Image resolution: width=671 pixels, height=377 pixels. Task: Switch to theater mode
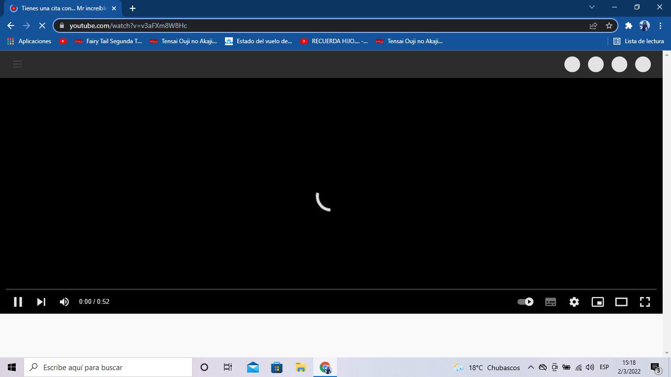tap(621, 302)
